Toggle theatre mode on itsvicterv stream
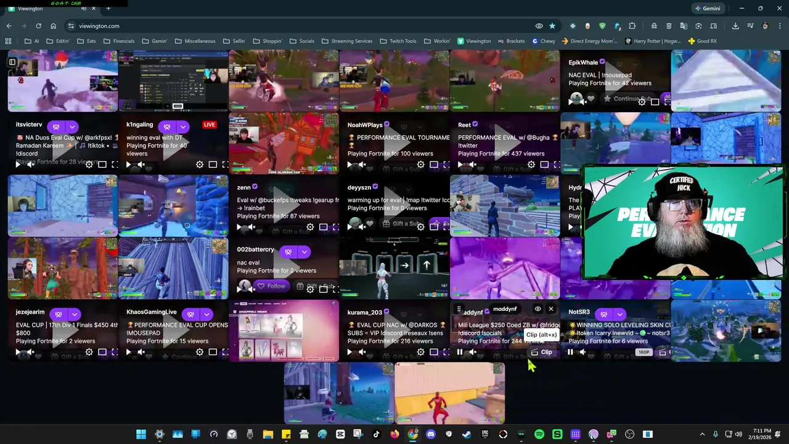This screenshot has width=789, height=444. (102, 165)
